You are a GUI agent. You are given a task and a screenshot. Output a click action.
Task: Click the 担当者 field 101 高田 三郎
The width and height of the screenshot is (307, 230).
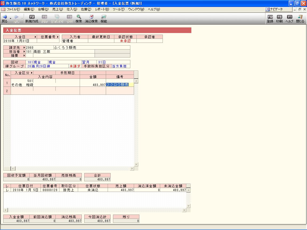60,51
